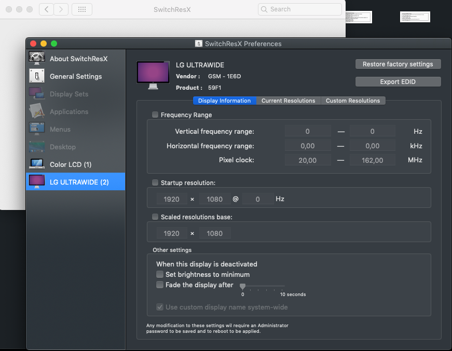Click the Export EDID button
This screenshot has width=452, height=351.
click(x=398, y=81)
